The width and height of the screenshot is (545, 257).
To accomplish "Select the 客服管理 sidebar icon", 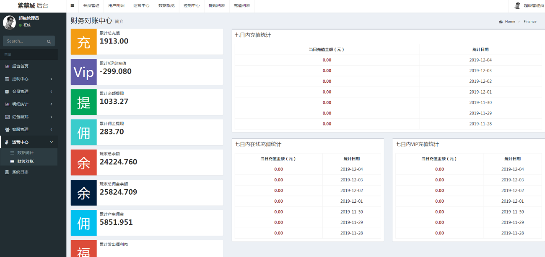I will point(8,129).
